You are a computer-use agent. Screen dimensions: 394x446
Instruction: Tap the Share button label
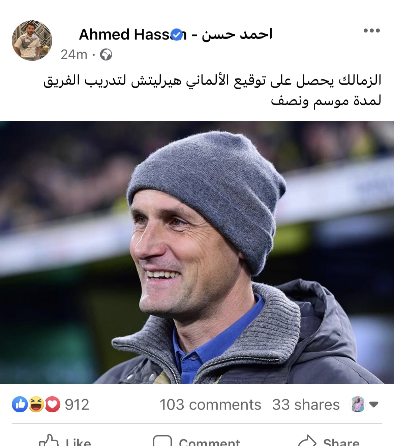(341, 441)
